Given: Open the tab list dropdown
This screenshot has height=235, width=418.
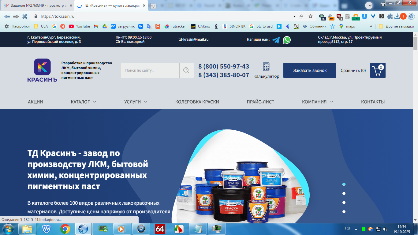Looking at the screenshot, I should pyautogui.click(x=369, y=5).
